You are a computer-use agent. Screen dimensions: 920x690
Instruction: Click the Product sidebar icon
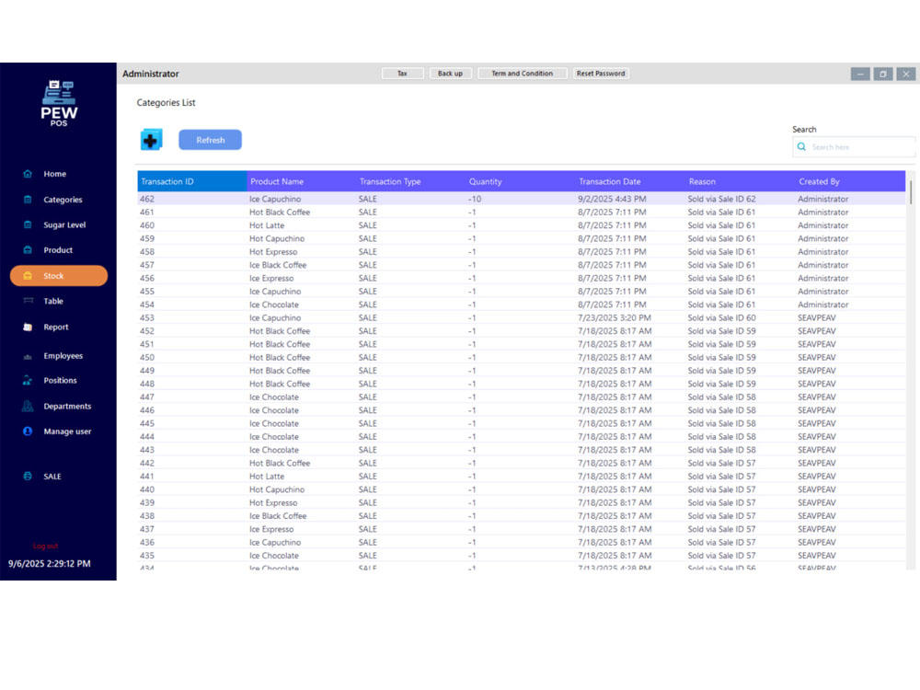coord(28,250)
